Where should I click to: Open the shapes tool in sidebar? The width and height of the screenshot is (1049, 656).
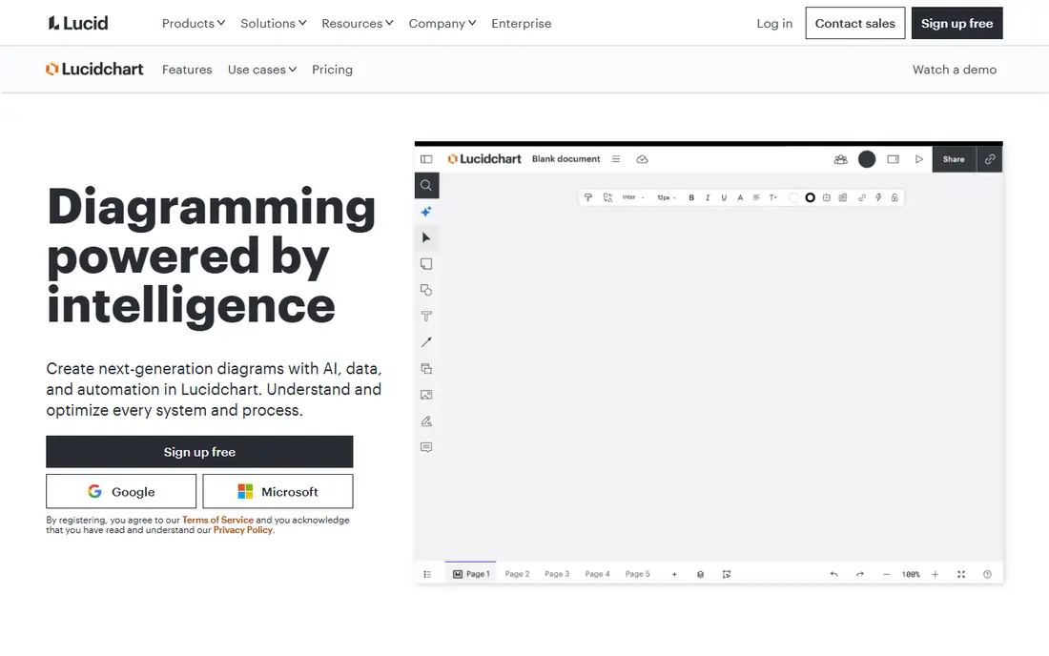tap(426, 290)
